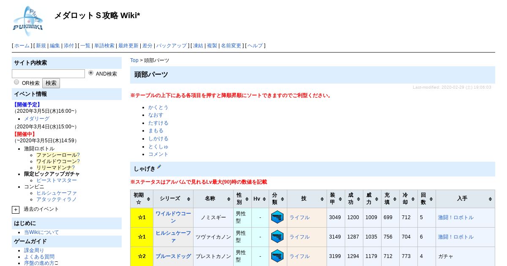The width and height of the screenshot is (507, 266).
Task: Open the 名前変更 menu link
Action: tap(231, 46)
